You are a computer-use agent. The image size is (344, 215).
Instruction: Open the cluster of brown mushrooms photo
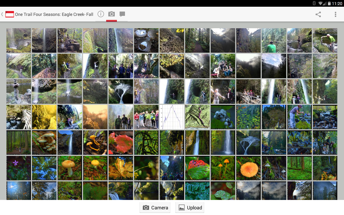[x=44, y=142]
